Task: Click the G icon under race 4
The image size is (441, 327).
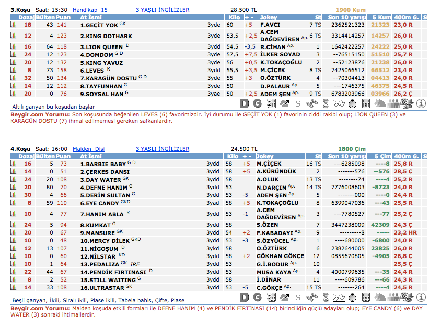Action: click(257, 297)
